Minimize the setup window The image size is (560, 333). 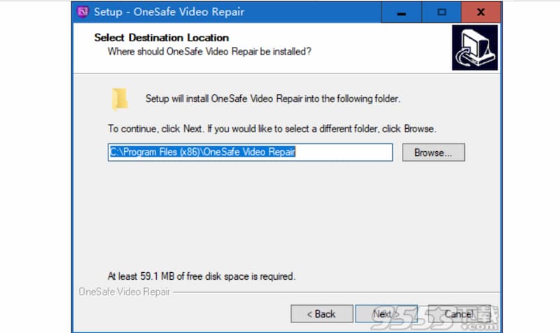click(401, 12)
